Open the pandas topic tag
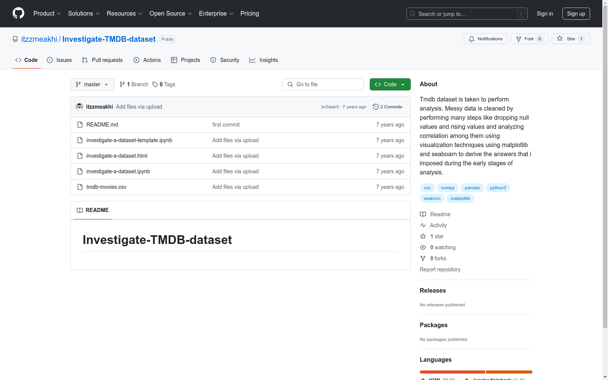Screen dimensions: 608x380 pos(472,188)
